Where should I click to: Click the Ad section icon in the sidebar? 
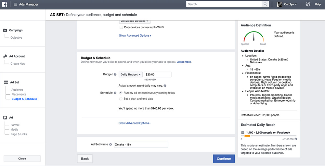5,118
